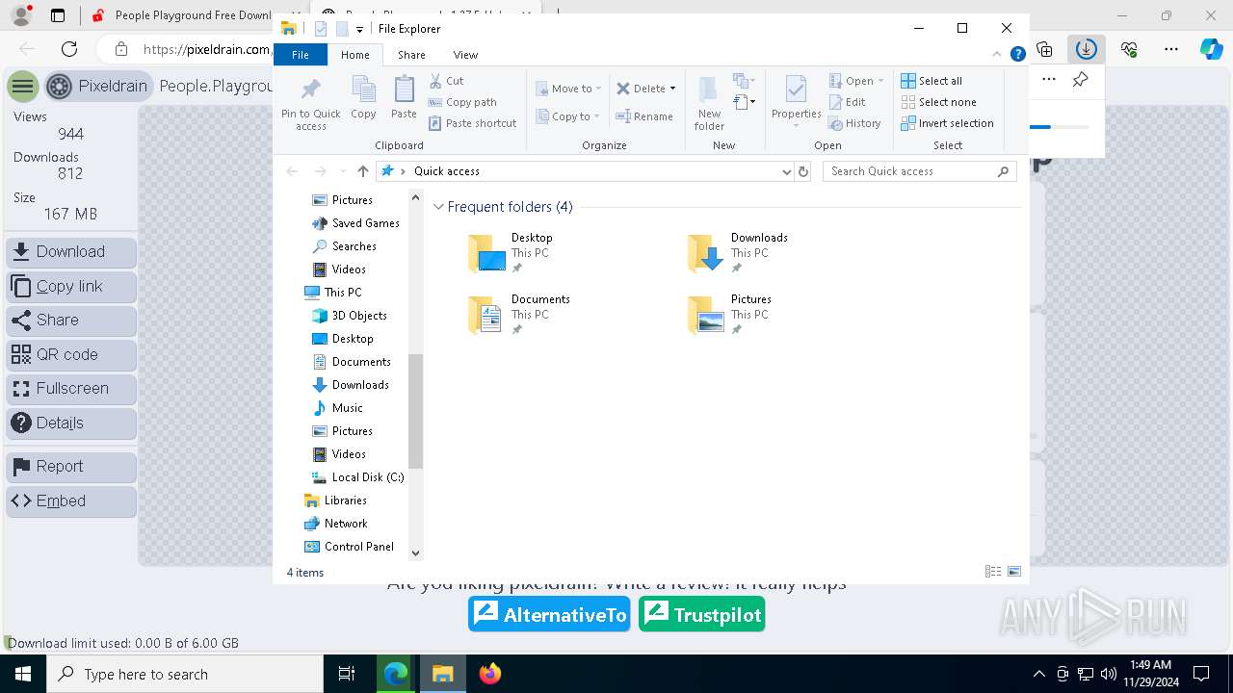
Task: Click Pixeldrain Fullscreen button
Action: (x=71, y=389)
